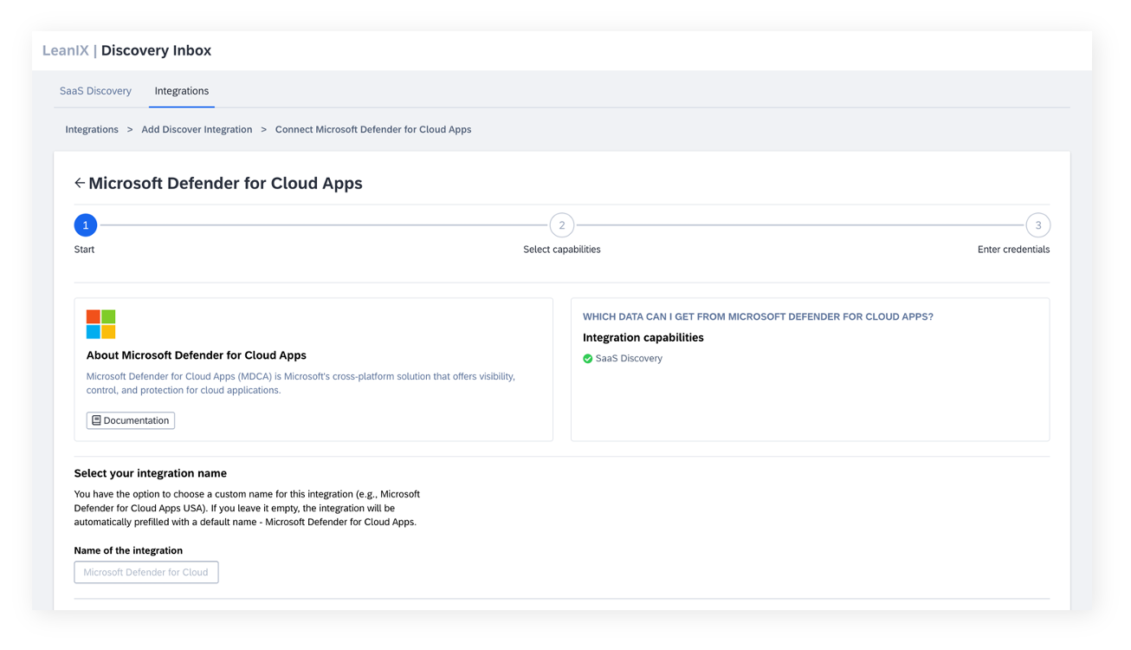Click About Microsoft Defender for Cloud Apps heading
Screen dimensions: 1131x650
(x=197, y=355)
